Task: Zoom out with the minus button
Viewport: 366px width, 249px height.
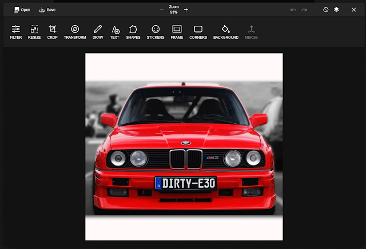Action: point(161,10)
